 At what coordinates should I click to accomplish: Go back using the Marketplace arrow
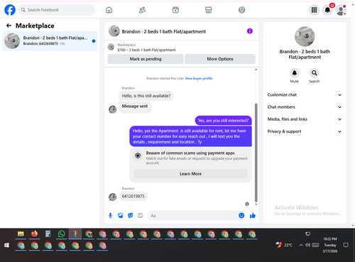[9, 26]
